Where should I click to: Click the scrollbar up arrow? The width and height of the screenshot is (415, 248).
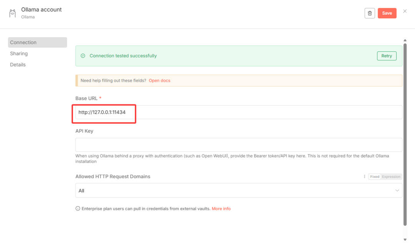405,40
